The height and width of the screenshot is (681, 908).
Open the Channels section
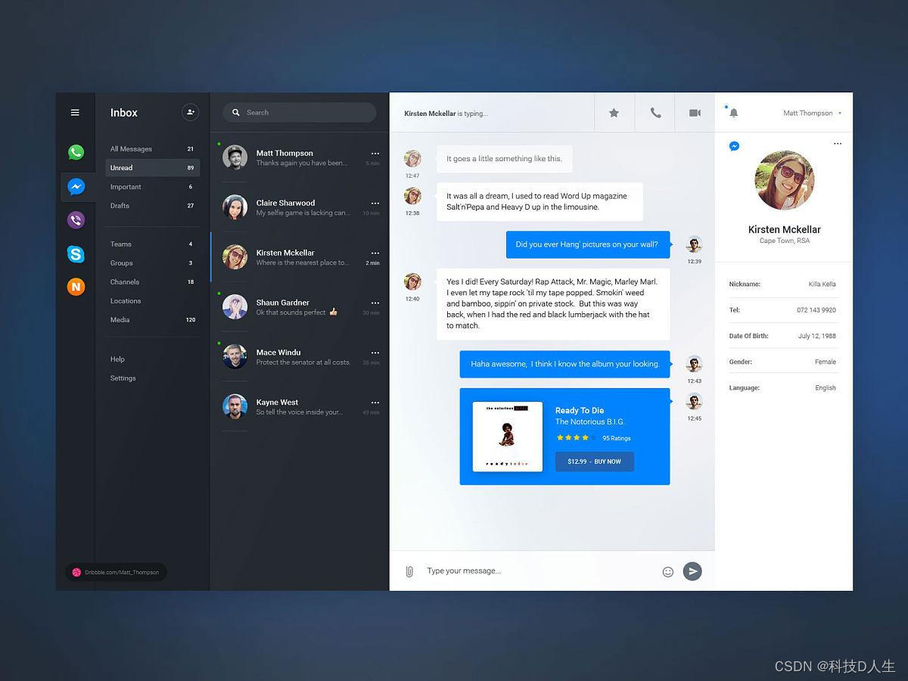[152, 282]
